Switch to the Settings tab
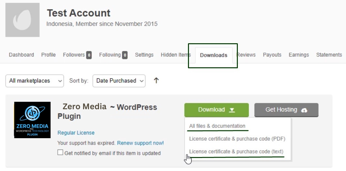Image resolution: width=346 pixels, height=171 pixels. (144, 55)
